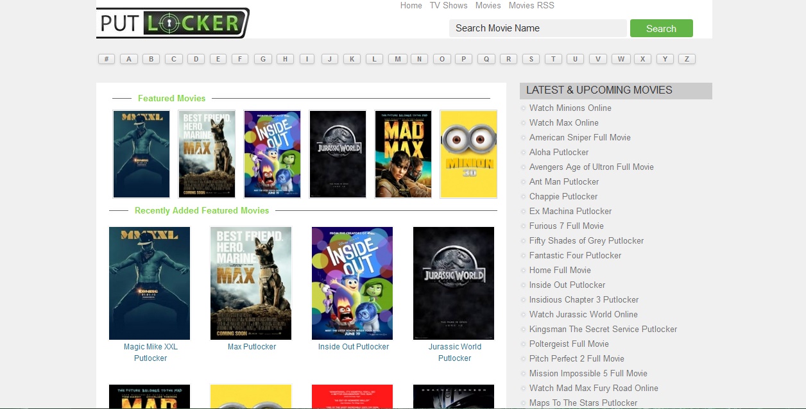
Task: Select the large Max movie poster
Action: [251, 283]
